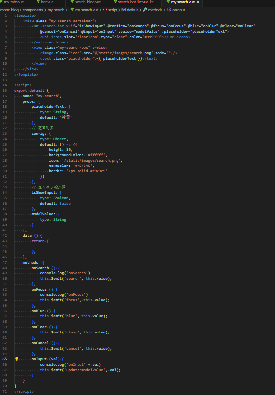The image size is (275, 395).
Task: Click the cube icon before onInput breadcrumb
Action: click(x=169, y=10)
